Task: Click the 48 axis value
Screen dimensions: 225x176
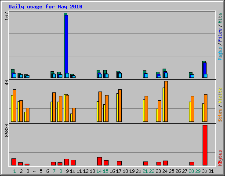Action: (x=7, y=82)
